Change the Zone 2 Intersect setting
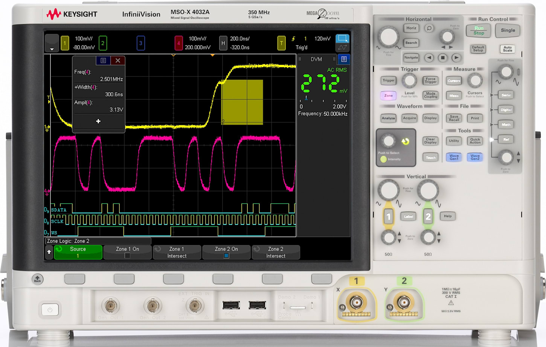Viewport: 546px width, 347px height. click(276, 252)
